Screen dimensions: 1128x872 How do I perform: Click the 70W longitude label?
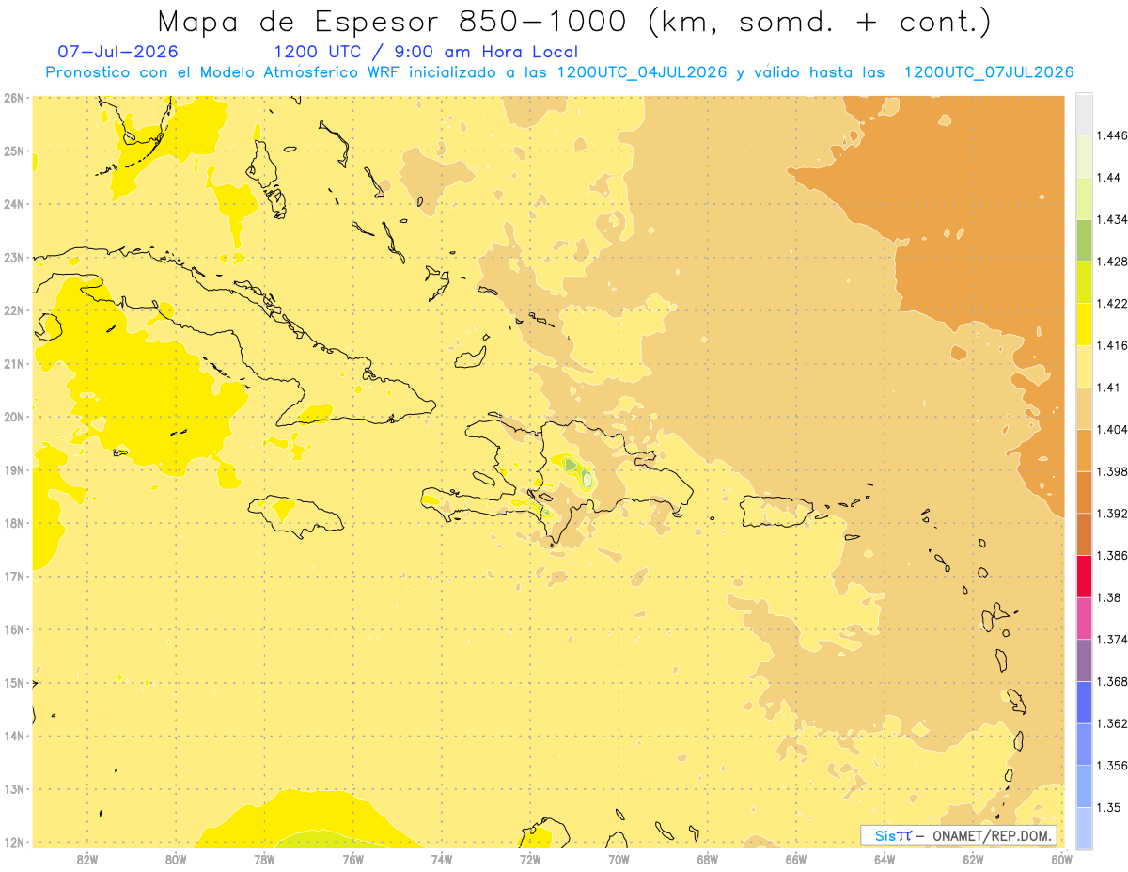click(619, 859)
